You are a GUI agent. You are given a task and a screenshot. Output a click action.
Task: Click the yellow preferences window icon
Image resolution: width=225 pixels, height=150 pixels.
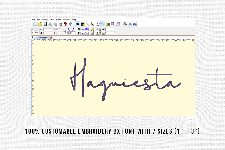point(108,24)
